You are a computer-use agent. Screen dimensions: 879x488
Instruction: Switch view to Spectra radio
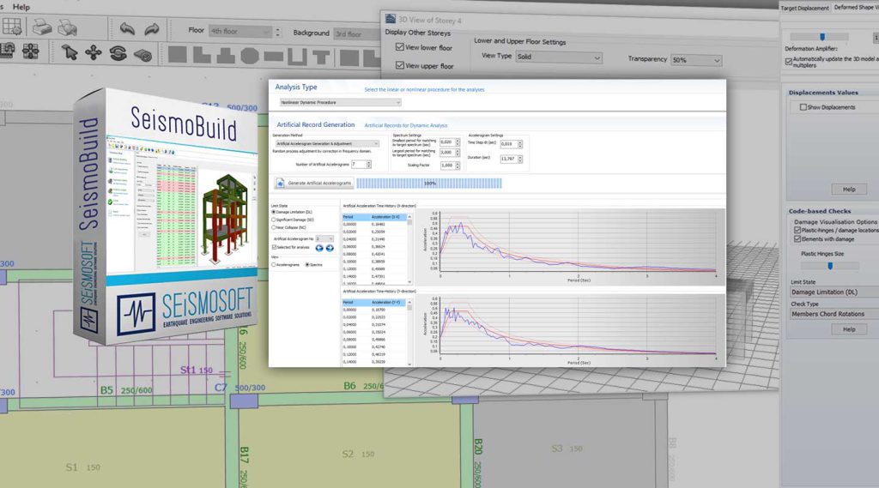(x=307, y=264)
